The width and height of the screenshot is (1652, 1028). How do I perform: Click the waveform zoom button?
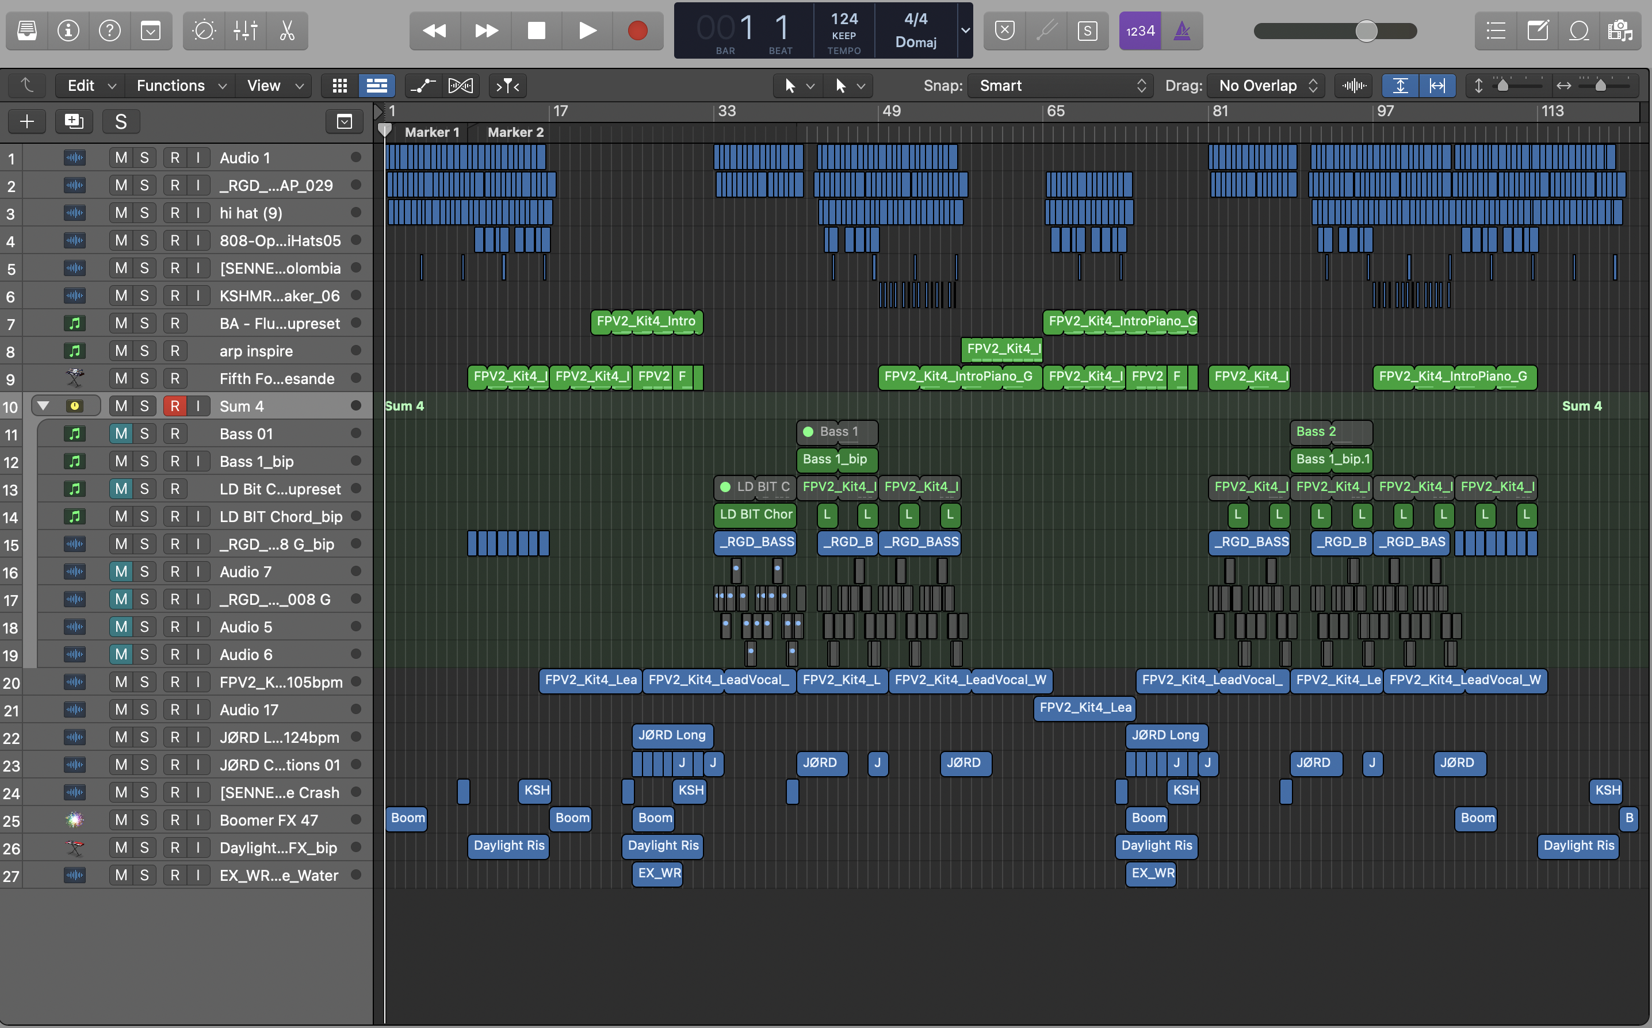(x=1354, y=86)
